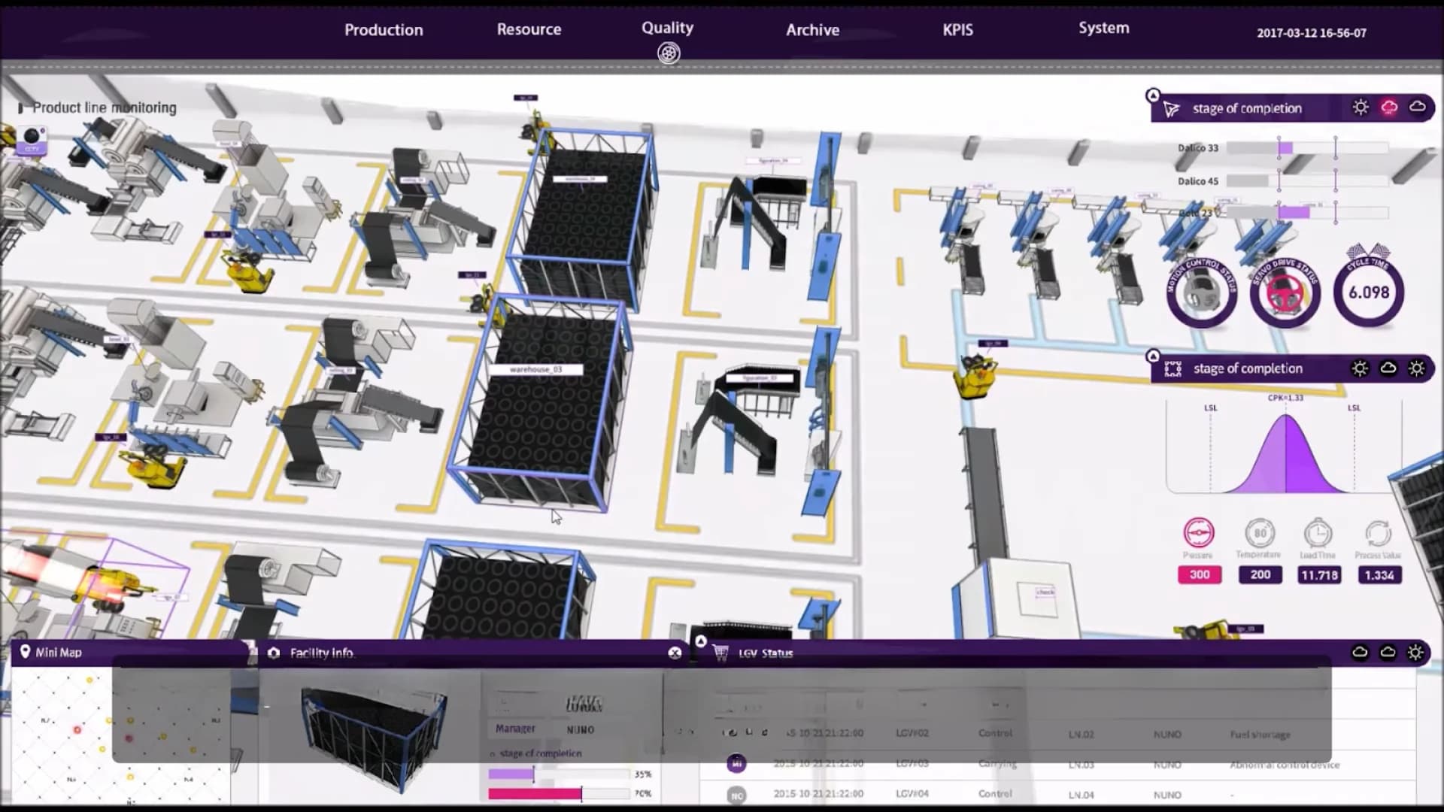
Task: Open the KPIS menu
Action: (957, 30)
